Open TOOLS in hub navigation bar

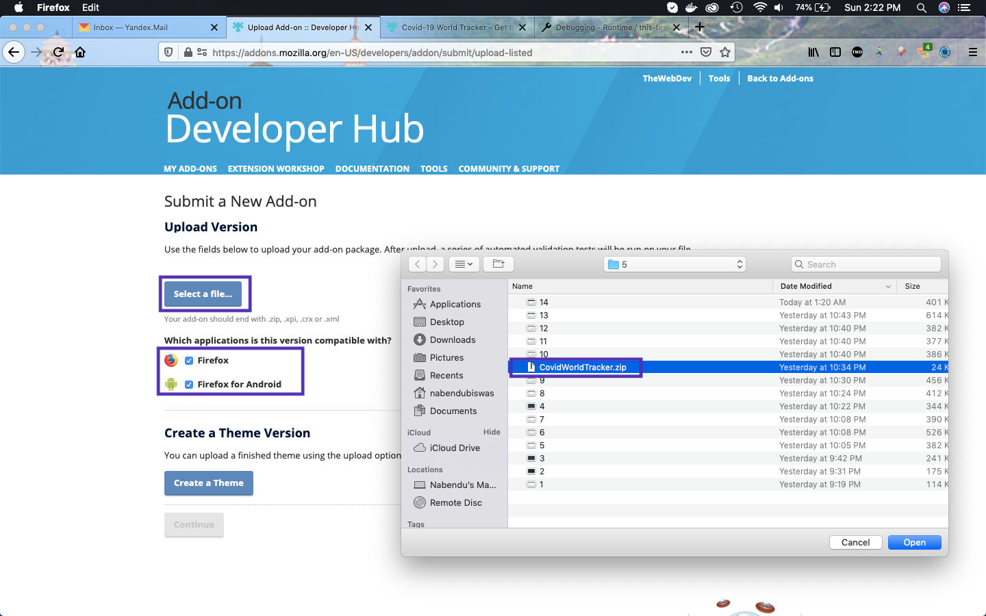[434, 168]
